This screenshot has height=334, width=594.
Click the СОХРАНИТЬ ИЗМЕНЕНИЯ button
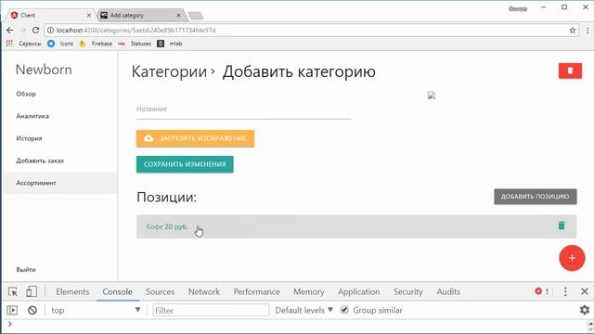click(x=185, y=164)
